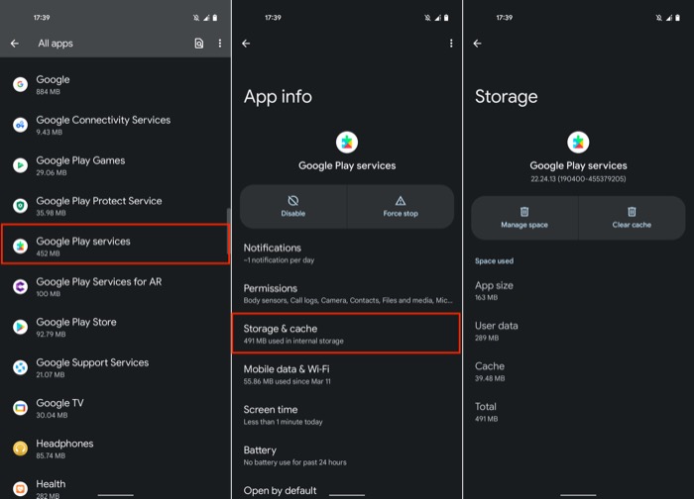Select Google TV row text
694x499 pixels.
[x=59, y=408]
